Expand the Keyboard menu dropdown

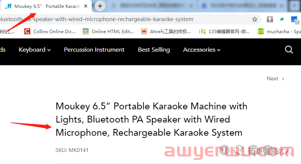(35, 50)
